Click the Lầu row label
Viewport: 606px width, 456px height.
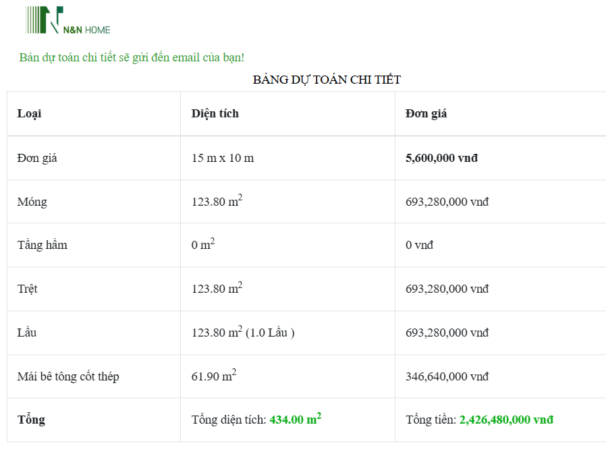[27, 333]
